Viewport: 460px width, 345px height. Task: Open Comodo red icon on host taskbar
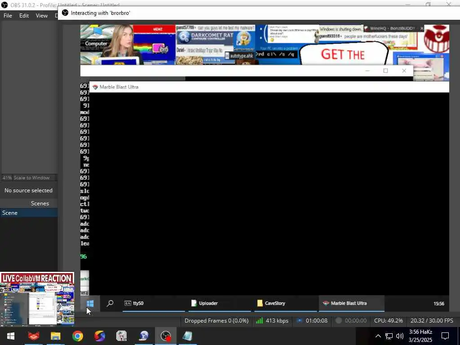tap(33, 336)
